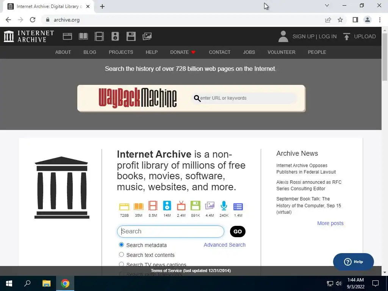Image resolution: width=388 pixels, height=291 pixels.
Task: Click the SIGN UP link
Action: pyautogui.click(x=304, y=36)
